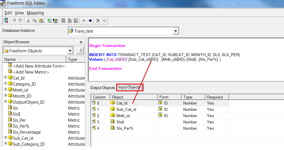
Task: Expand the Sub_Cat_id attribute node
Action: point(5,137)
